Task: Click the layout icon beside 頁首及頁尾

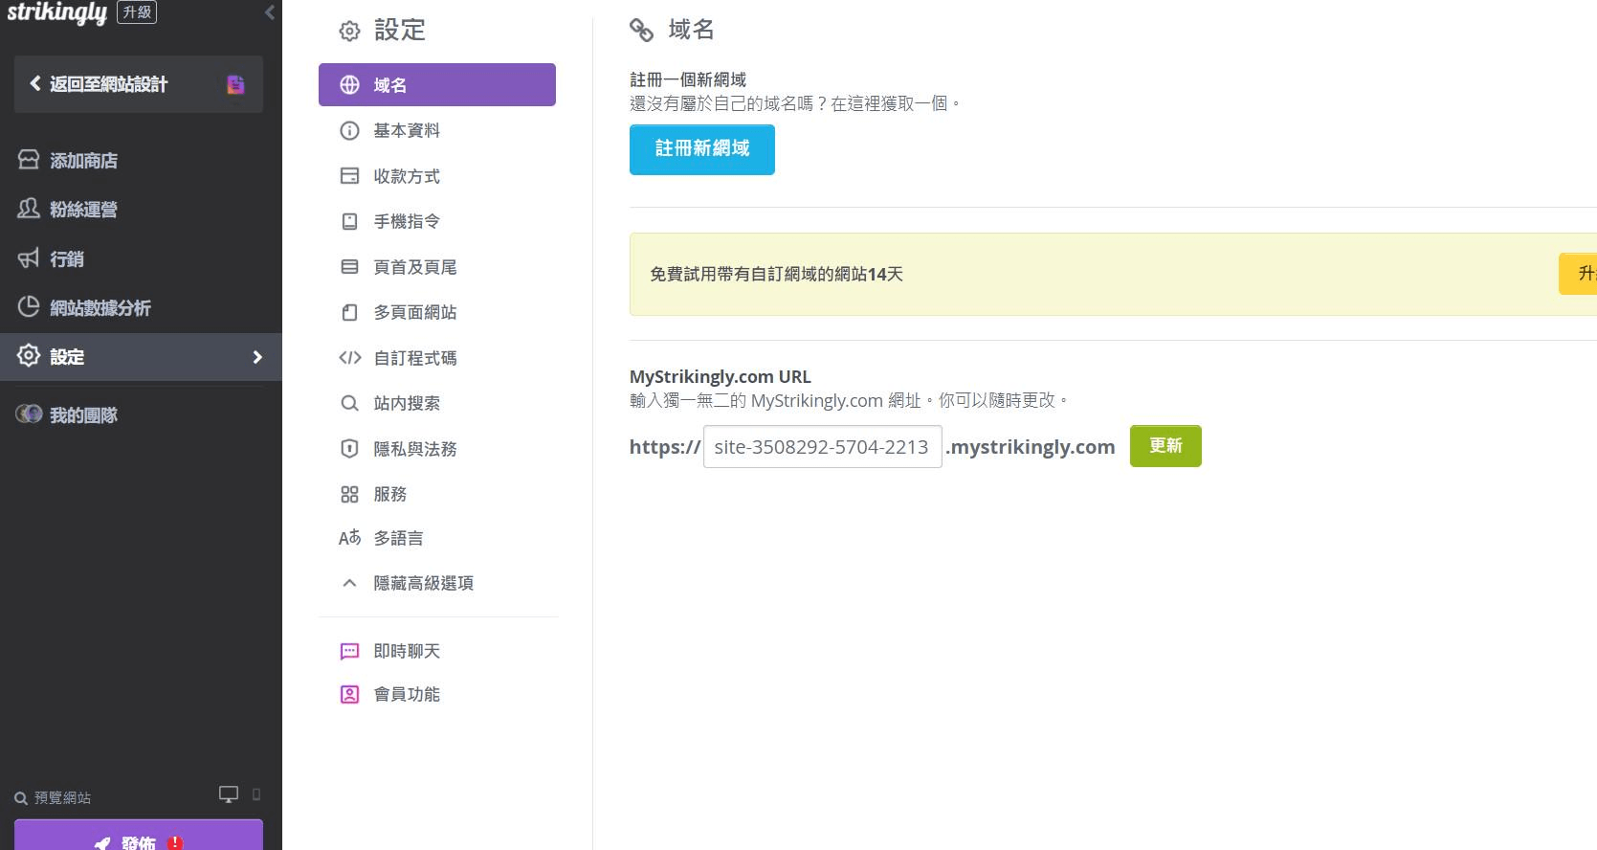Action: tap(349, 267)
